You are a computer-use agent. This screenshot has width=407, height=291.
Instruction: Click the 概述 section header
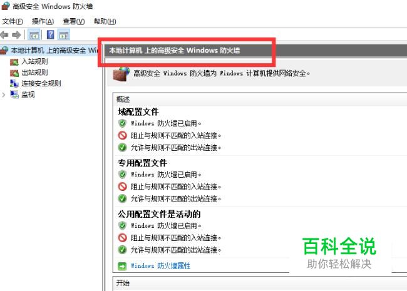pos(123,99)
